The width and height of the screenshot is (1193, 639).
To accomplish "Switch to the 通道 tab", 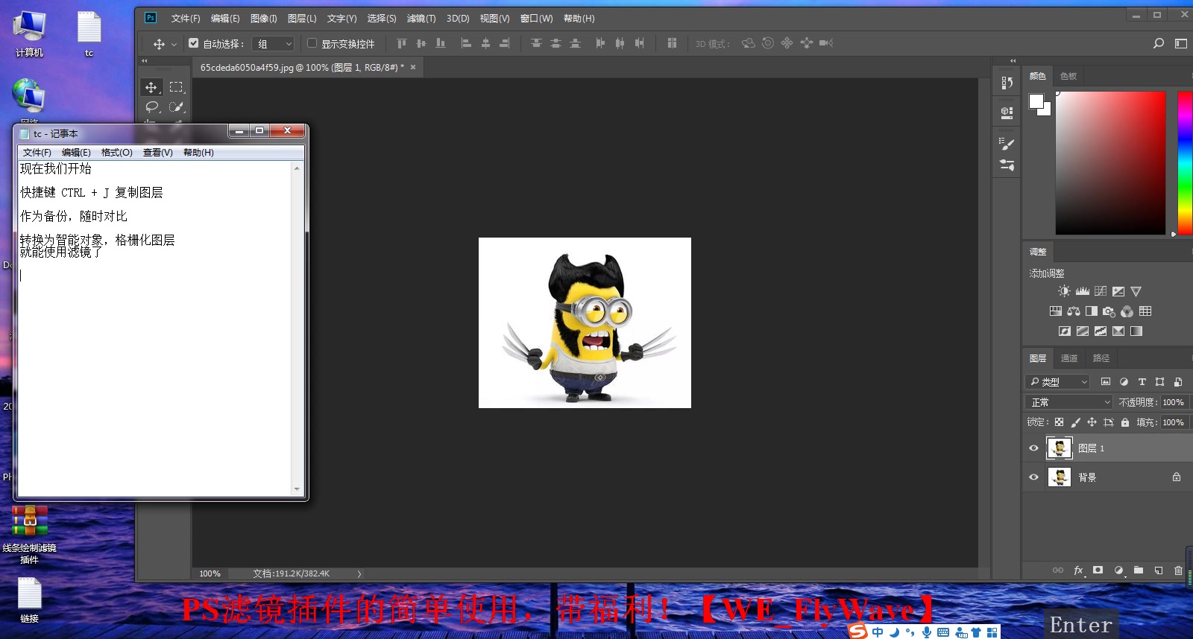I will pos(1069,358).
